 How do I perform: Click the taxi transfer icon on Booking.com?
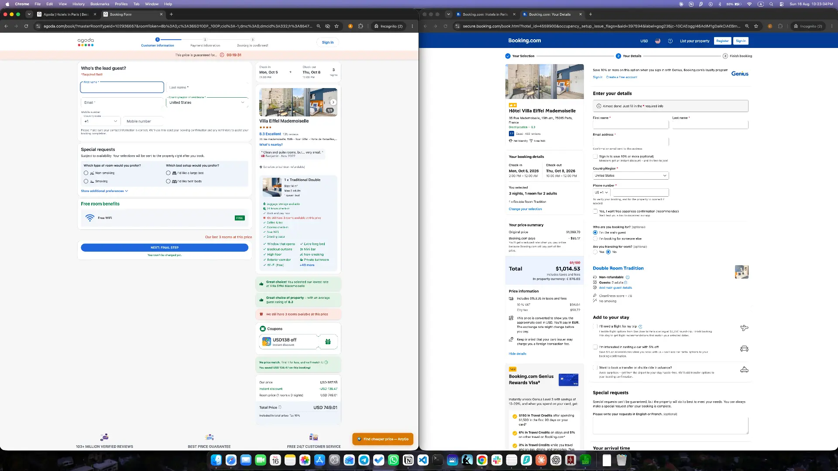(x=744, y=369)
